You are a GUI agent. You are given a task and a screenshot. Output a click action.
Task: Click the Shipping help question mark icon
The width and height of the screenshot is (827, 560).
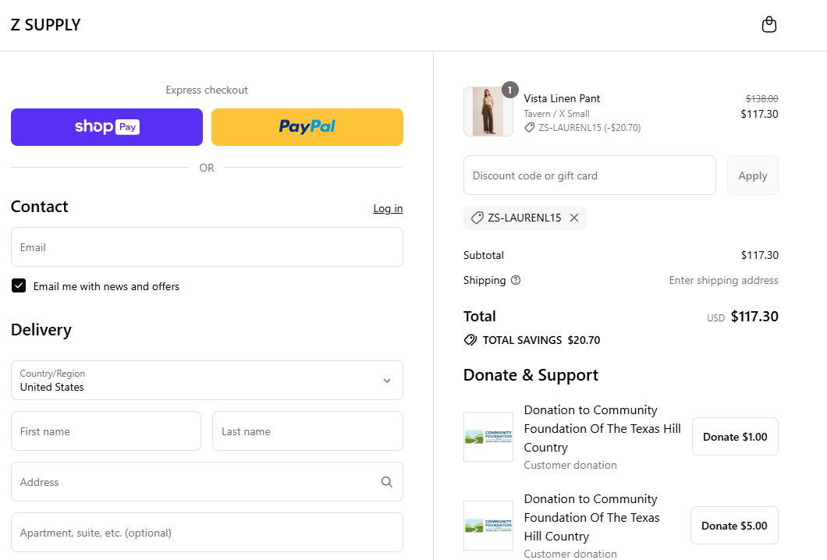pyautogui.click(x=516, y=280)
